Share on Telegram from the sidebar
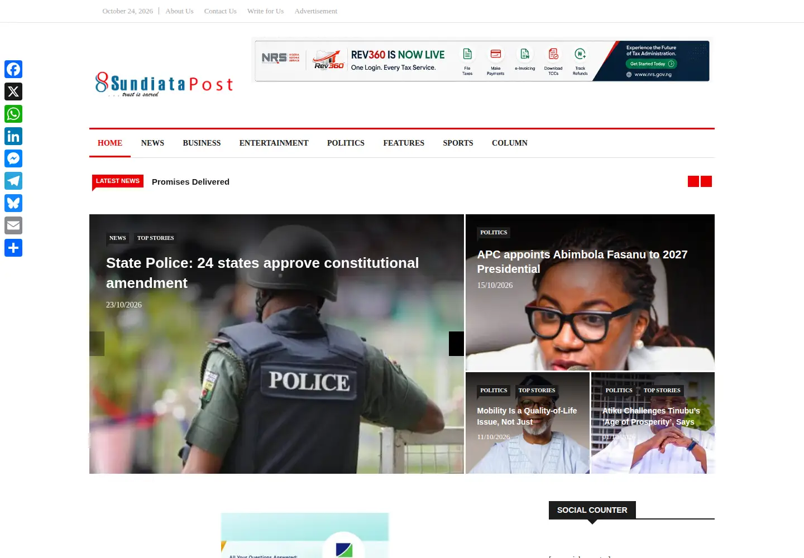This screenshot has height=558, width=804. tap(13, 181)
